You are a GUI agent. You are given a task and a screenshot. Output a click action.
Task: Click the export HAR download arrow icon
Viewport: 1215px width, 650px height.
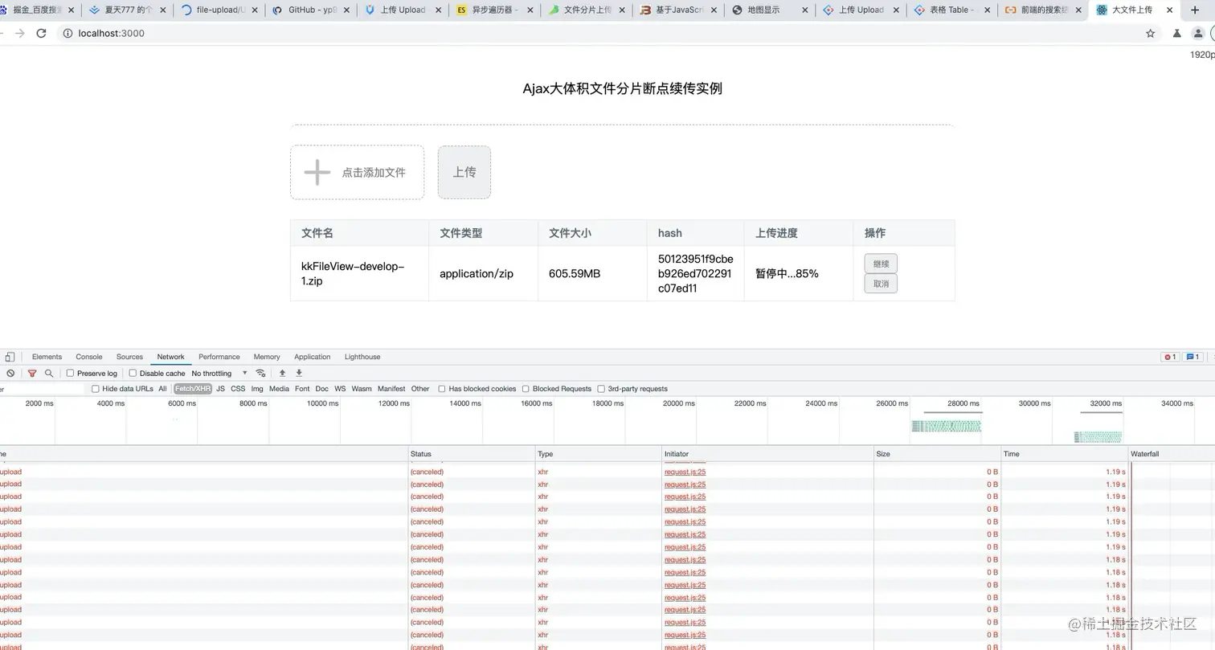click(299, 374)
